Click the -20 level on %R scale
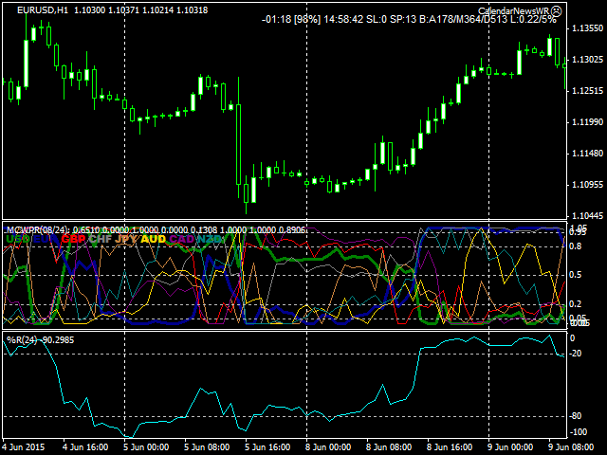607x455 pixels. (x=576, y=354)
